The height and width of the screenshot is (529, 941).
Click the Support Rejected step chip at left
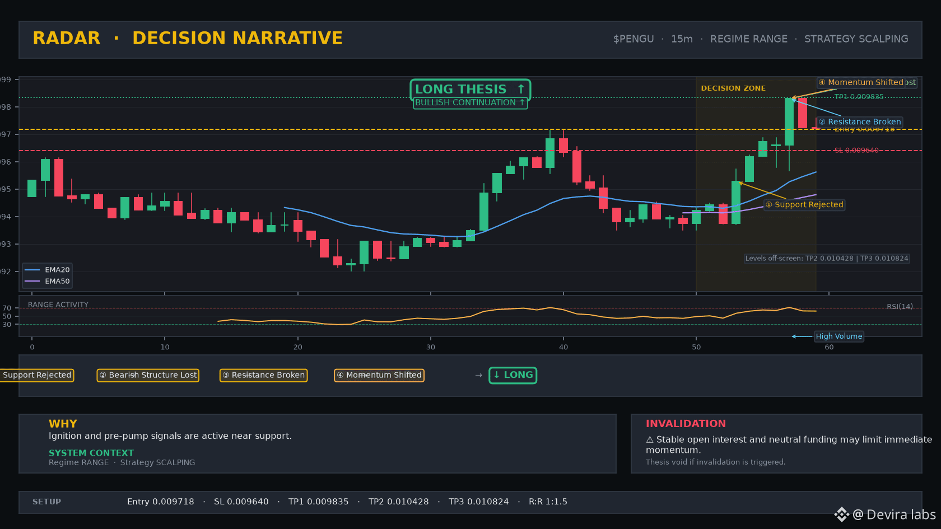(x=36, y=375)
